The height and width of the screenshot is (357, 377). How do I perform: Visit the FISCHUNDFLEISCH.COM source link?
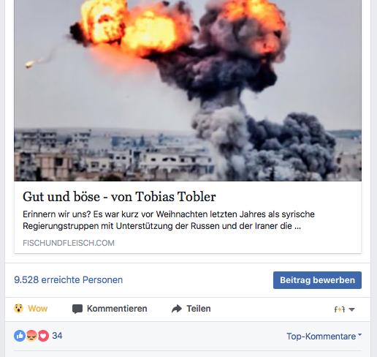[x=69, y=243]
